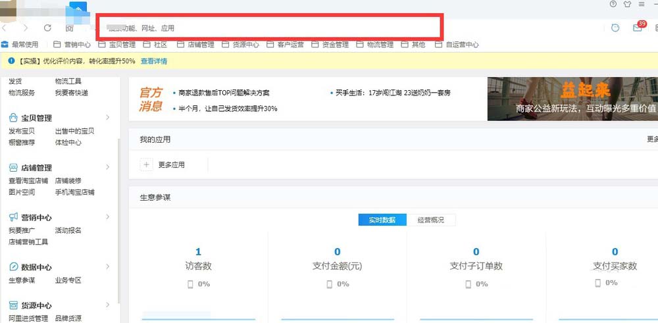Go back with the left arrow icon
This screenshot has width=658, height=323.
click(5, 28)
